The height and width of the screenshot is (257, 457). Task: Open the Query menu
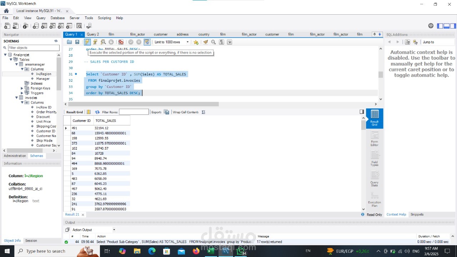tap(41, 18)
